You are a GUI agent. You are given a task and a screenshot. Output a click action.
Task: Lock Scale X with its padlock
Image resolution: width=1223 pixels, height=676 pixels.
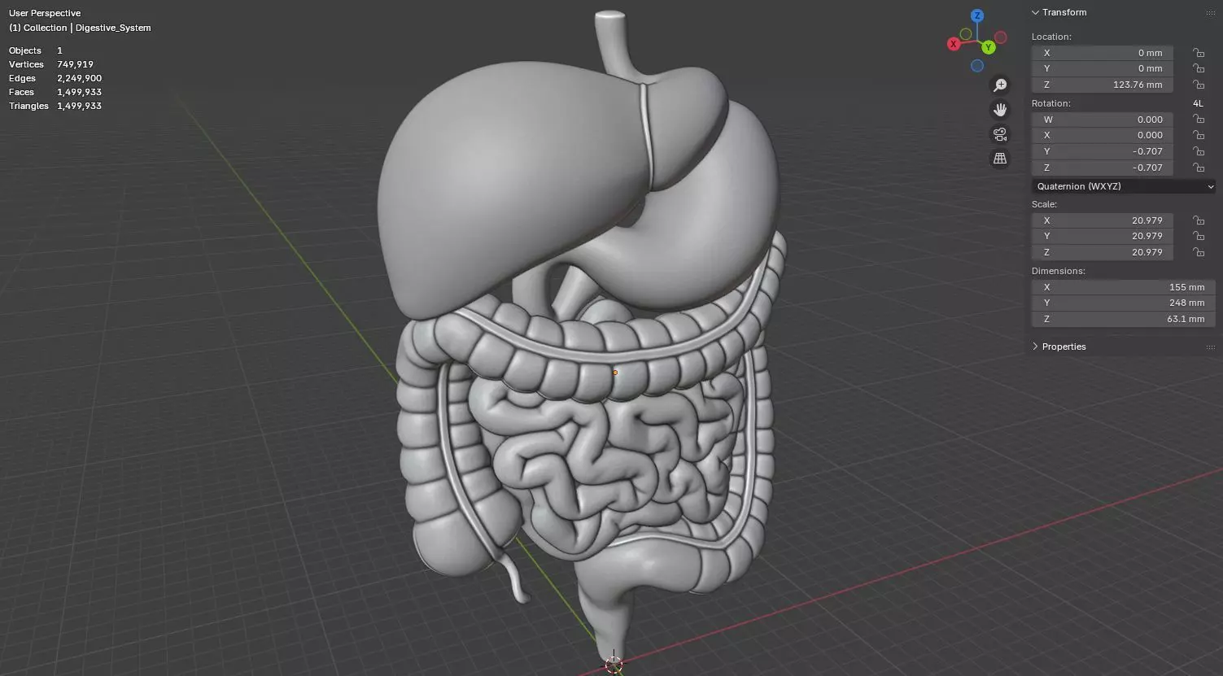pyautogui.click(x=1199, y=220)
